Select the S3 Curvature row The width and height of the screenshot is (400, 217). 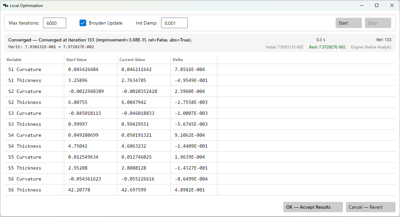[200, 113]
